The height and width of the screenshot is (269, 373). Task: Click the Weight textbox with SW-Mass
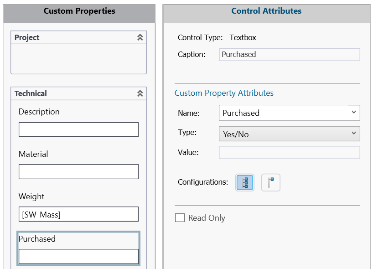click(78, 214)
